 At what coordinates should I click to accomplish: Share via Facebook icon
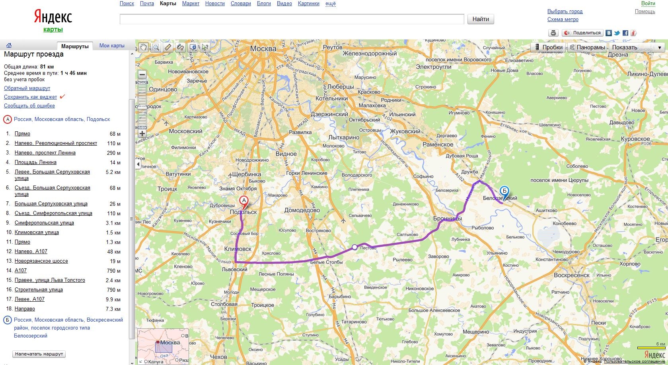625,33
